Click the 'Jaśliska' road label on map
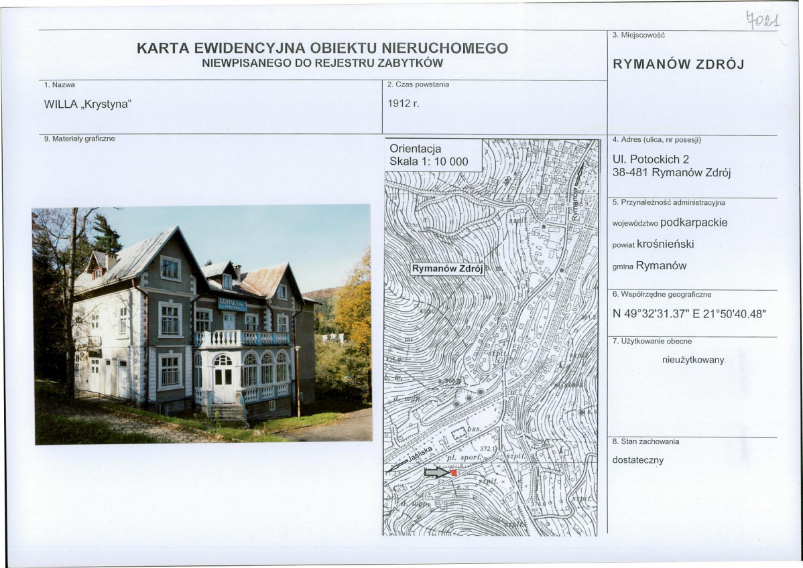The image size is (803, 568). click(420, 454)
